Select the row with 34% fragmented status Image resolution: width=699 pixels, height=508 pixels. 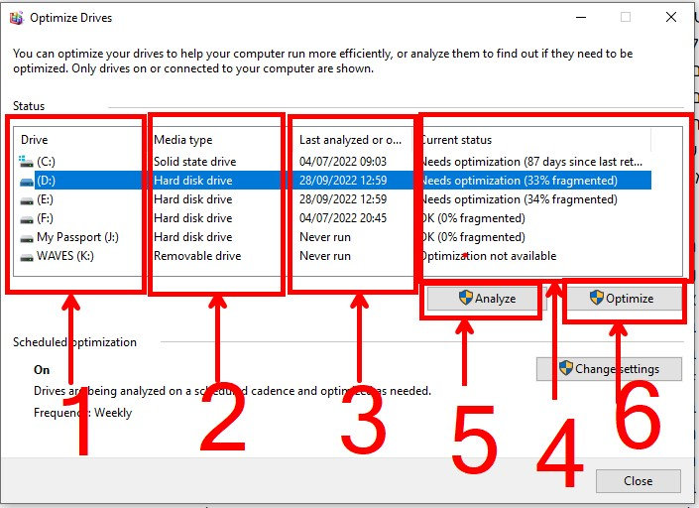coord(332,199)
